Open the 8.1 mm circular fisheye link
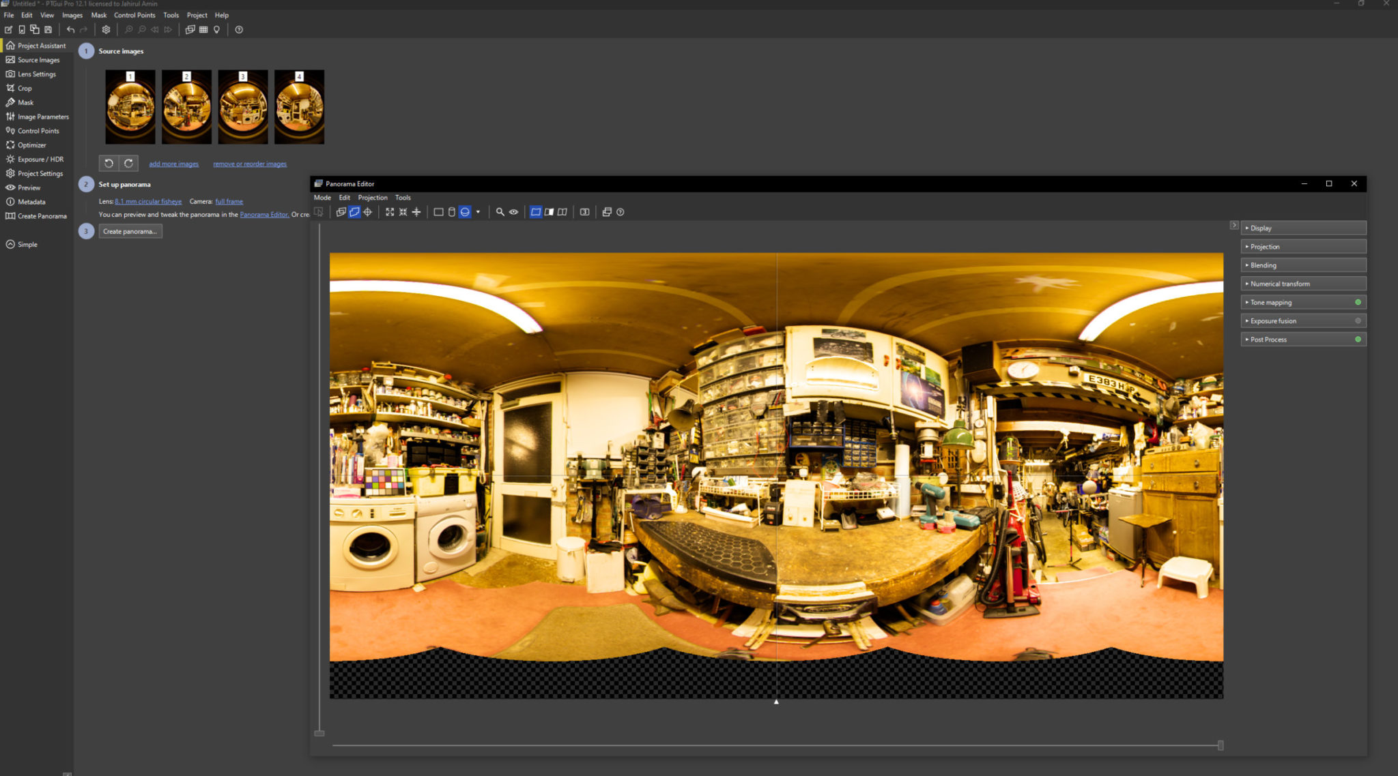This screenshot has width=1398, height=776. [147, 201]
